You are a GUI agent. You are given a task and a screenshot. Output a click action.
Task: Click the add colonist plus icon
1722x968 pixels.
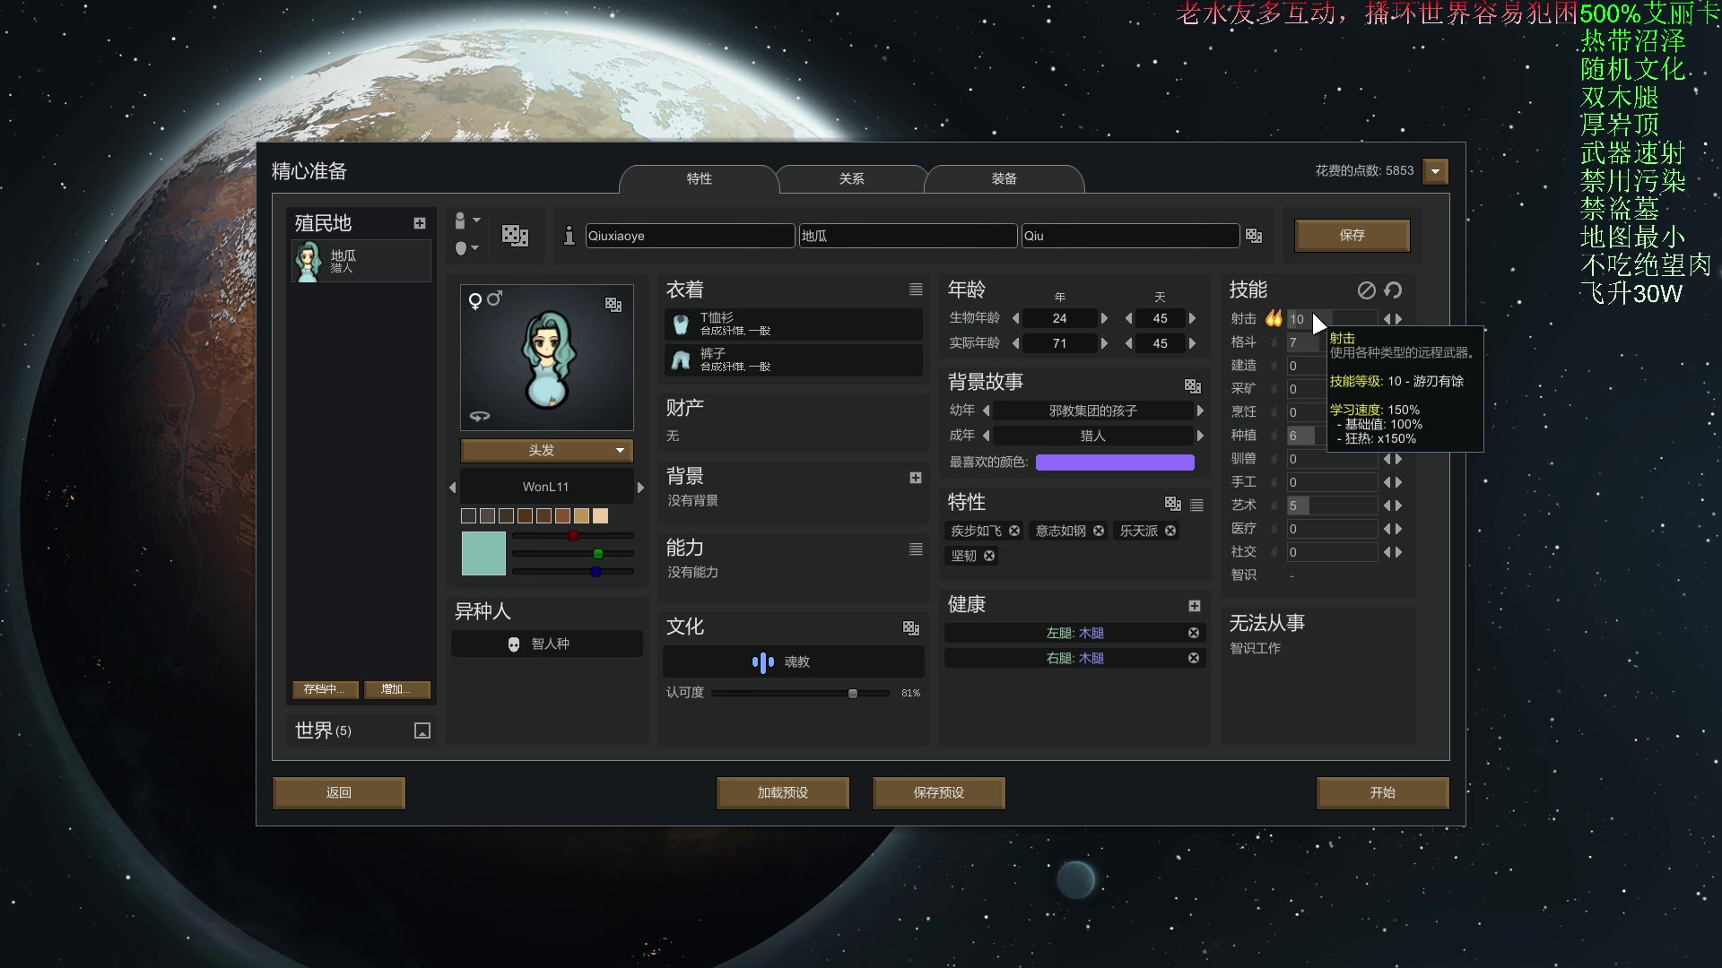(419, 223)
